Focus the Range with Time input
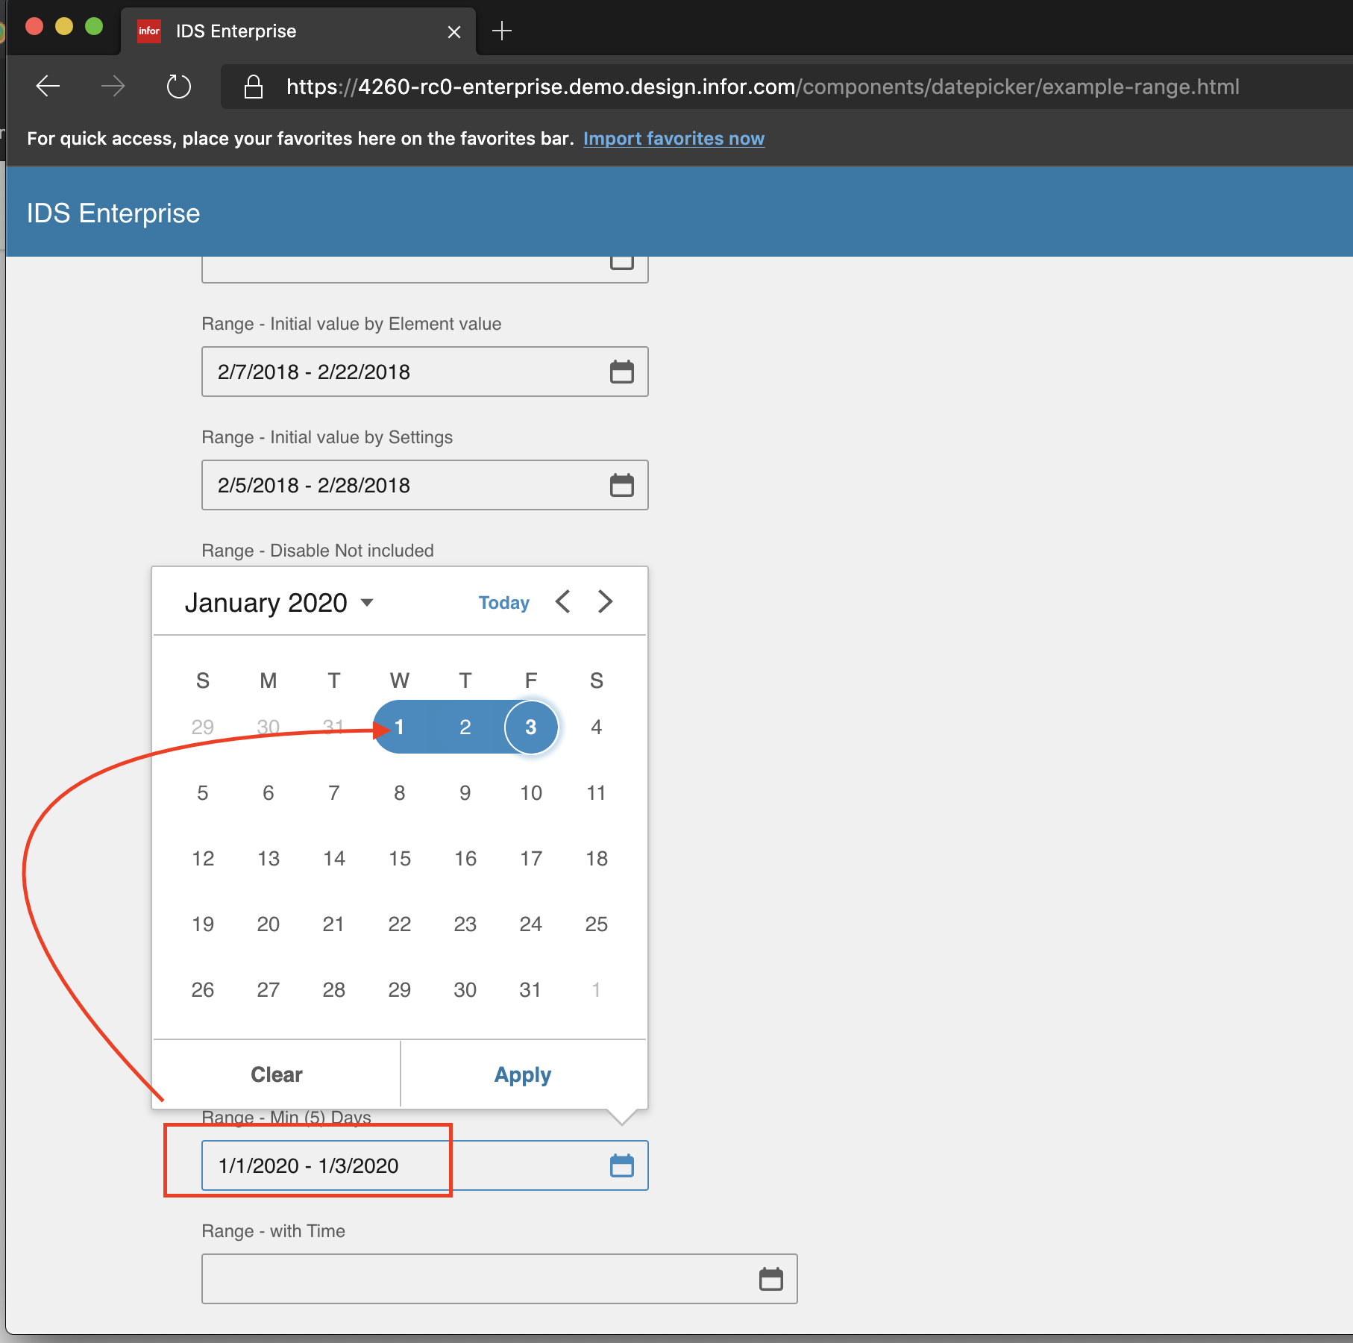Image resolution: width=1353 pixels, height=1343 pixels. pyautogui.click(x=500, y=1279)
